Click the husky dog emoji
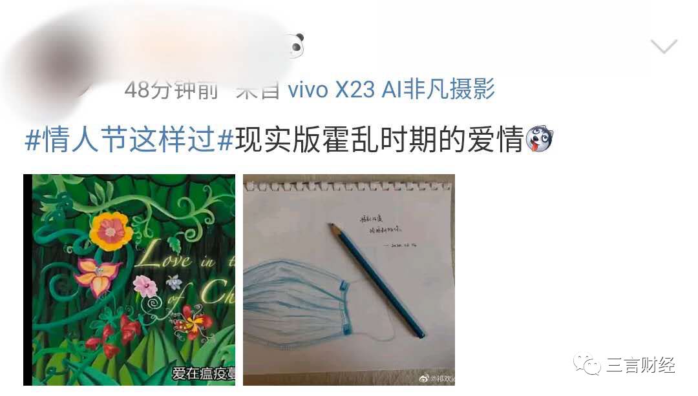 click(x=538, y=139)
